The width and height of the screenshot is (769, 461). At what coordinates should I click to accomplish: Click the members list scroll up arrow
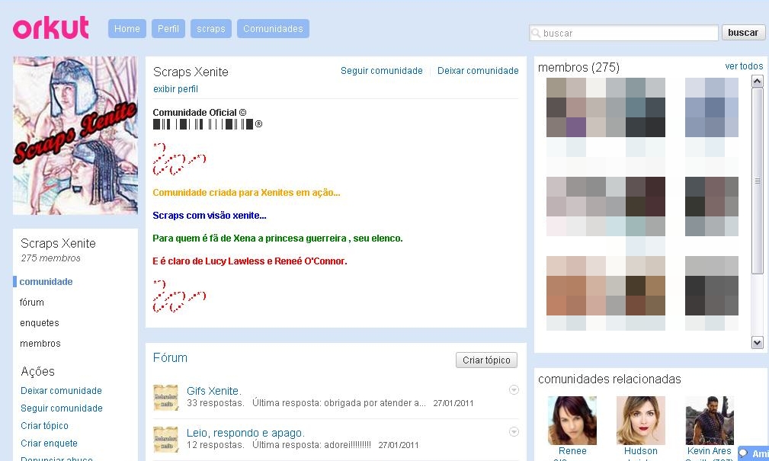[x=758, y=81]
